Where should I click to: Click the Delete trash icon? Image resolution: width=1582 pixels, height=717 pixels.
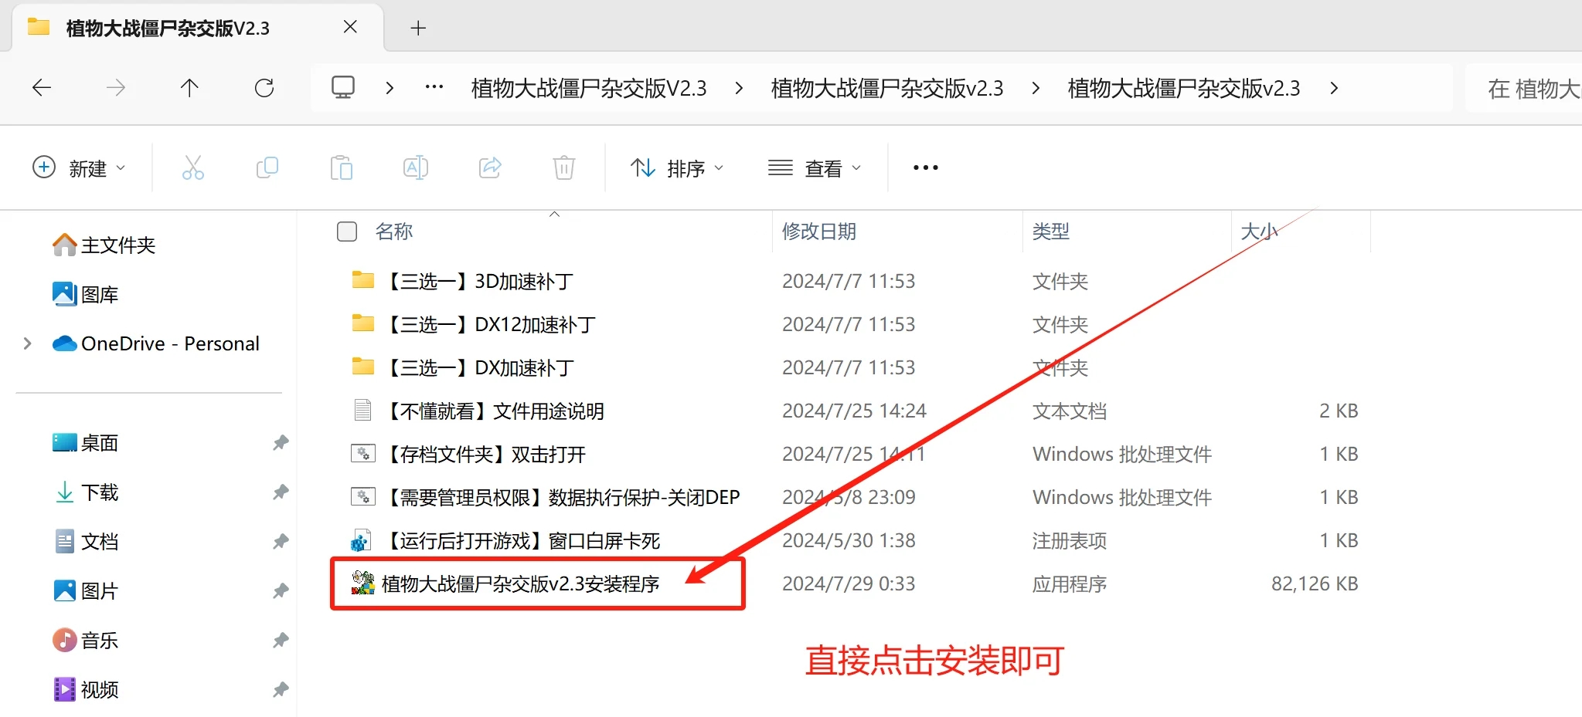pyautogui.click(x=564, y=167)
